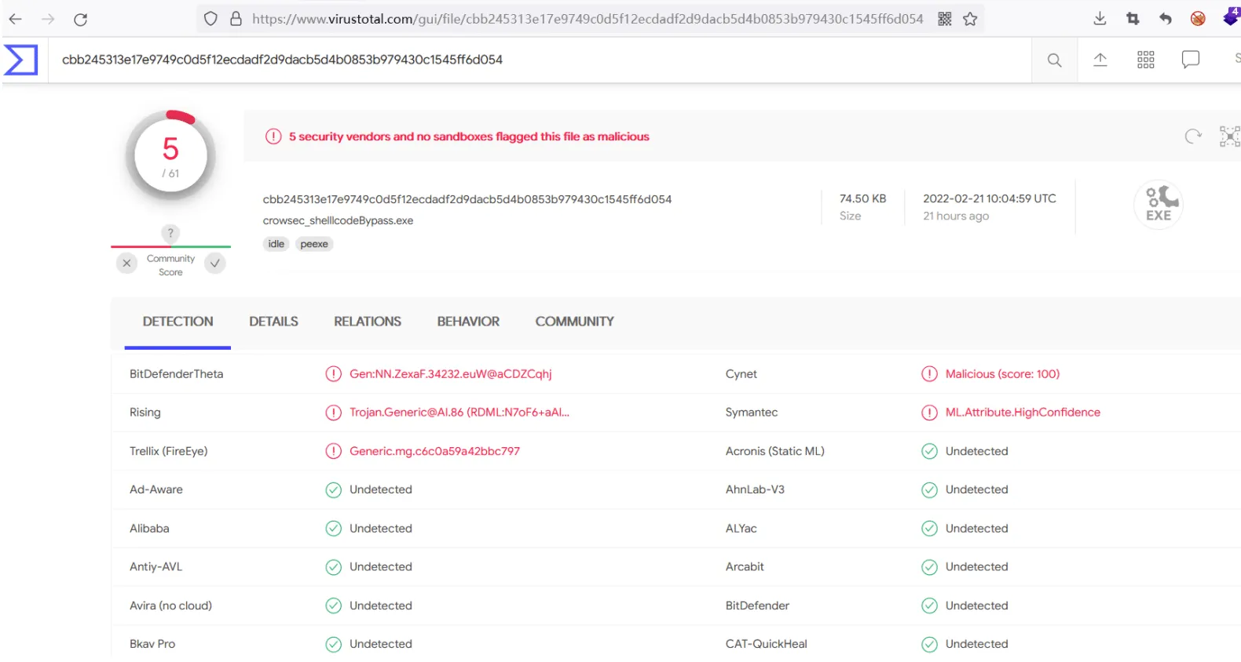Viewport: 1241px width, 662px height.
Task: Click the 'BitDefender' Undetected result
Action: tap(977, 606)
